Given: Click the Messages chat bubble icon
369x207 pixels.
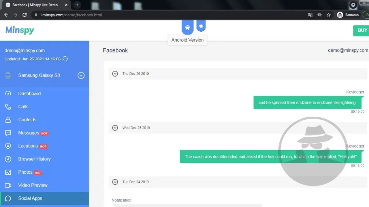Looking at the screenshot, I should coord(8,133).
